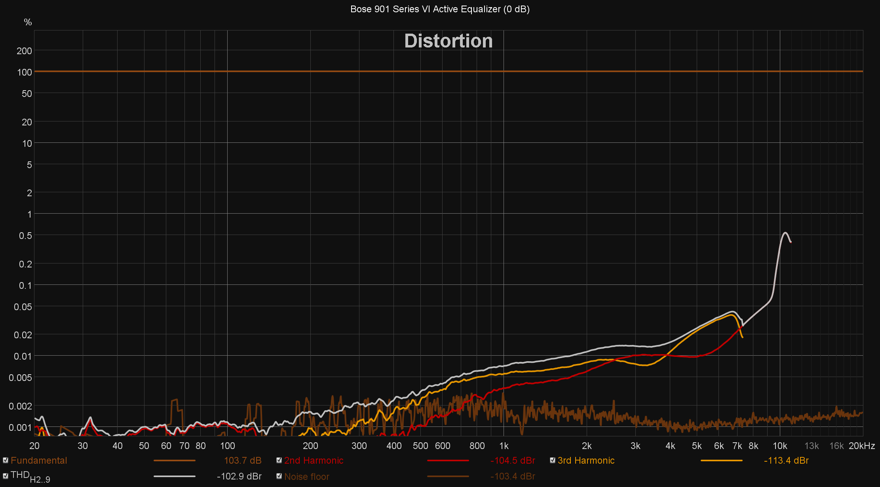Click the THD H2..9 legend label

30,477
